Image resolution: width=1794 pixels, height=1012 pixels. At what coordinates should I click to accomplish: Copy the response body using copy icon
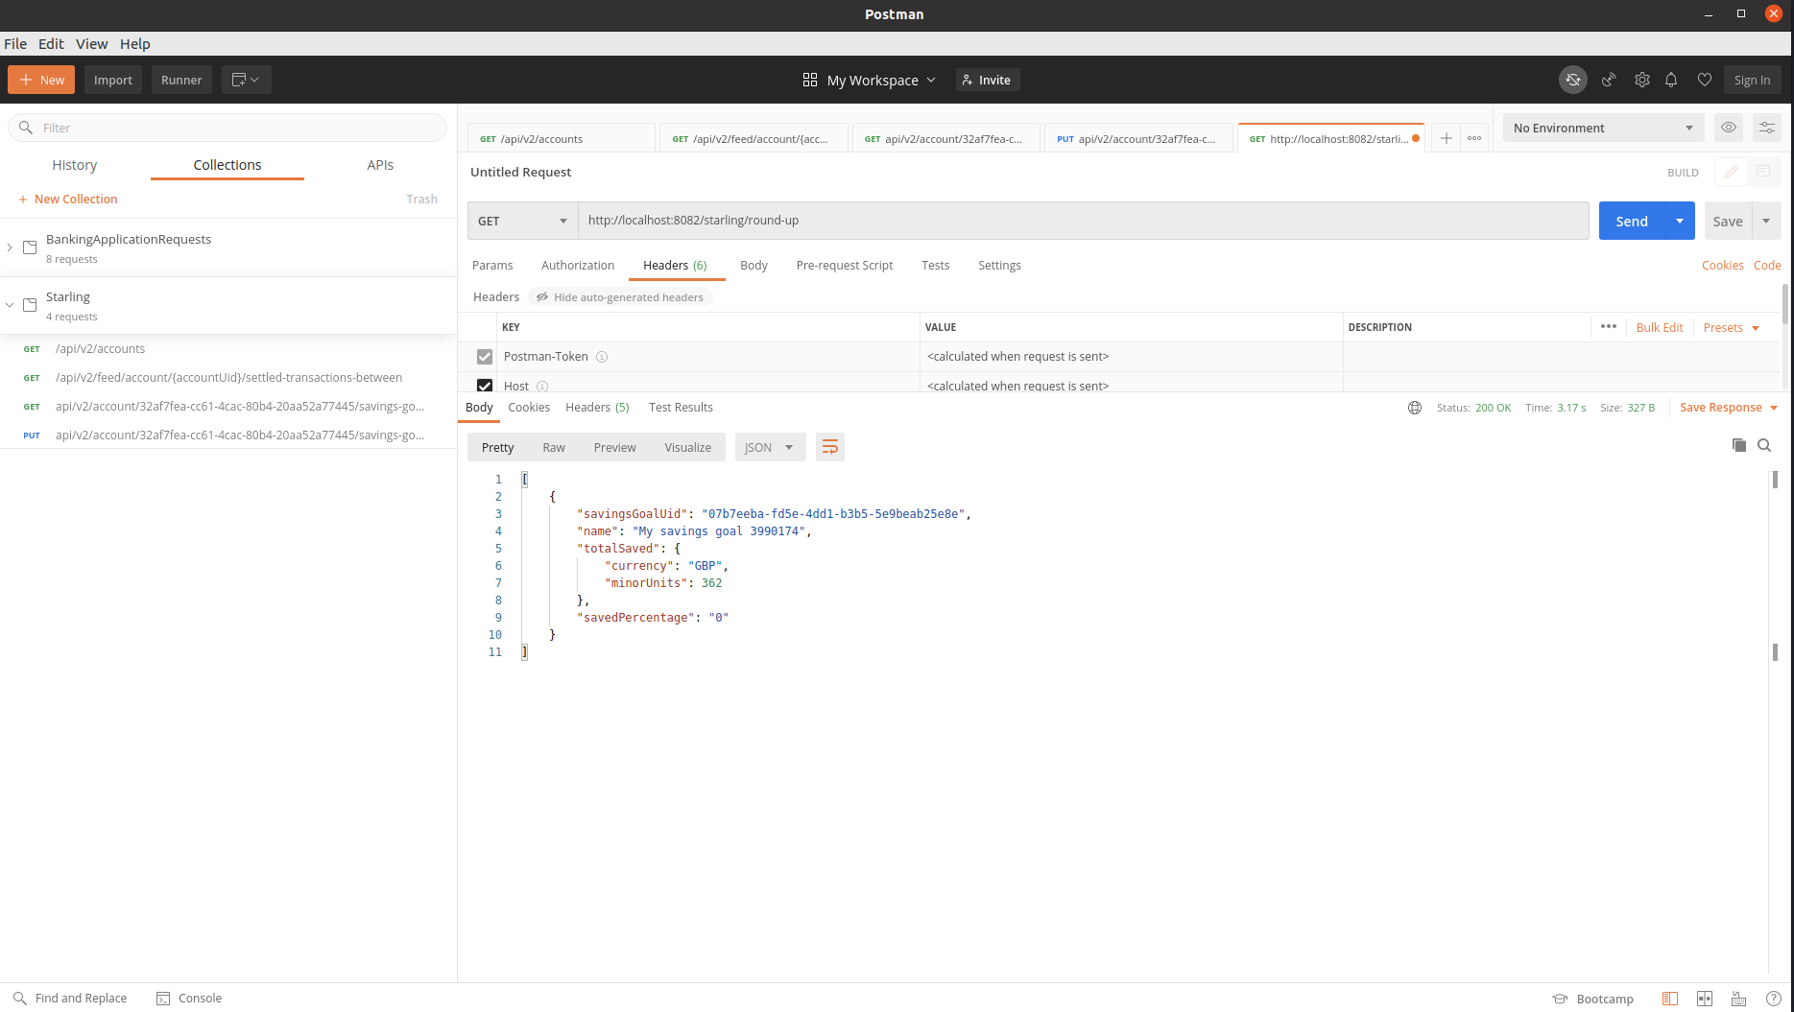(x=1738, y=445)
